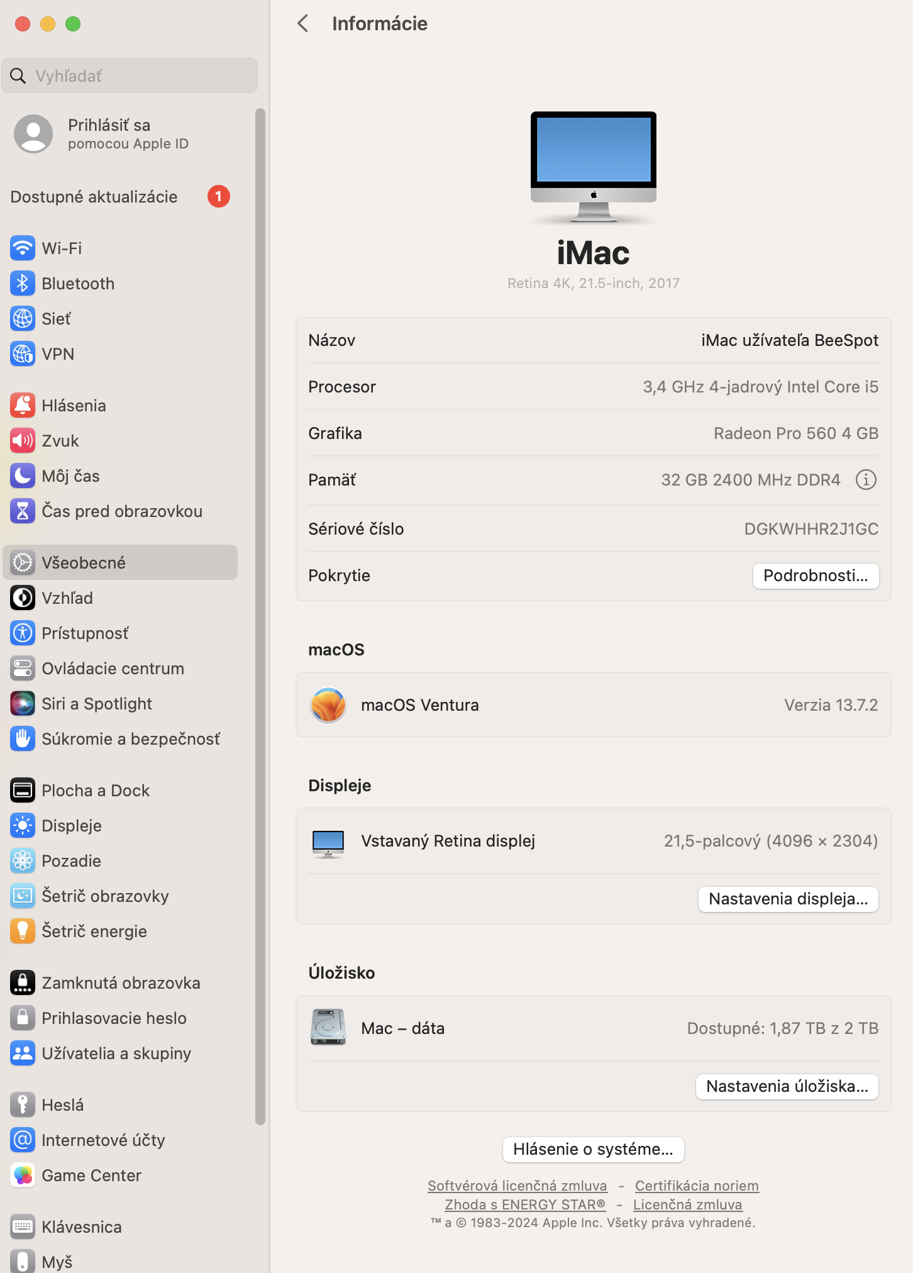Open Siri a Spotlight icon
Screen dimensions: 913x1273
(x=23, y=703)
